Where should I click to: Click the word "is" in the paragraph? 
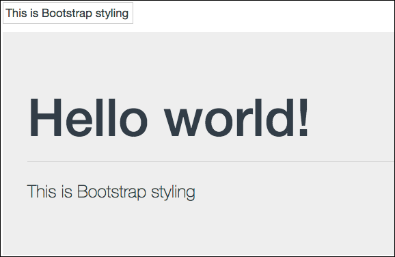[x=67, y=191]
